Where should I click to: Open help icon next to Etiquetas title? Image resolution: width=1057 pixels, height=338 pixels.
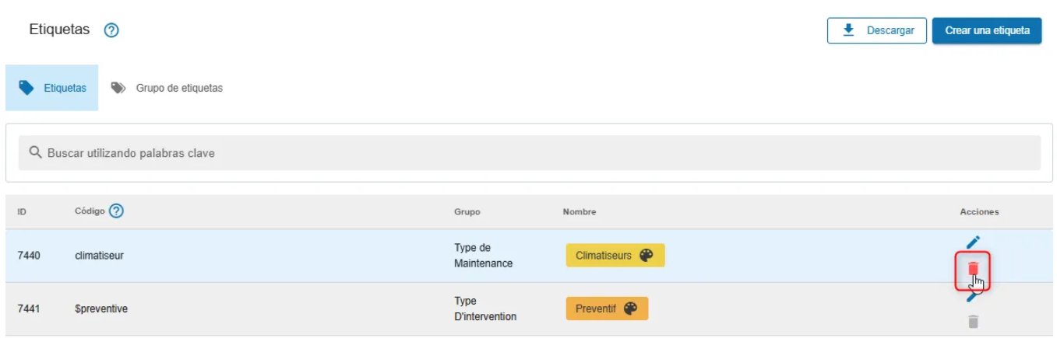(x=111, y=31)
